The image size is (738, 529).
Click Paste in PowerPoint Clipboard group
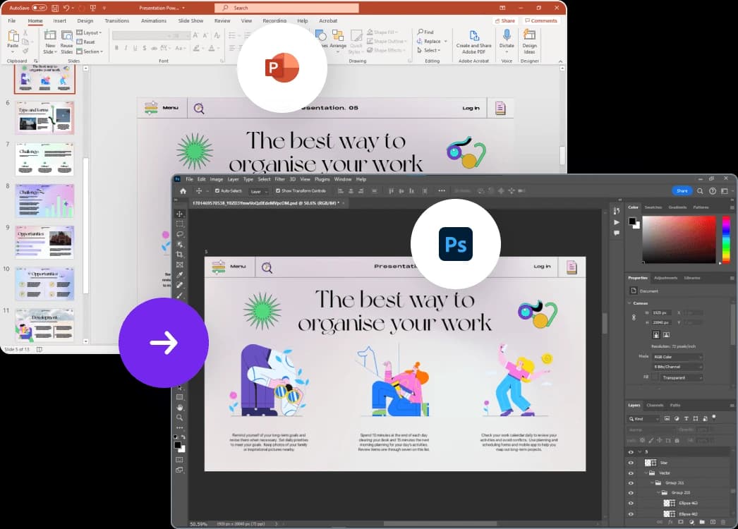(x=13, y=39)
